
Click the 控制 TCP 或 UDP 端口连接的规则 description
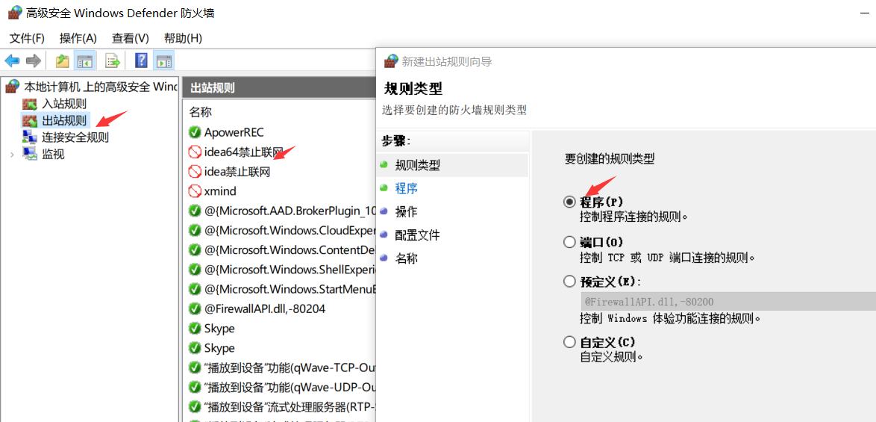[668, 258]
